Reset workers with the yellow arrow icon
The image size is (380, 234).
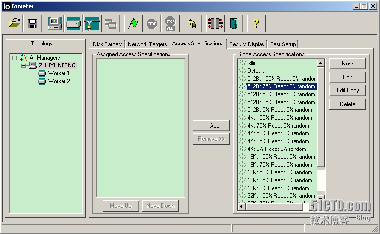pyautogui.click(x=192, y=23)
